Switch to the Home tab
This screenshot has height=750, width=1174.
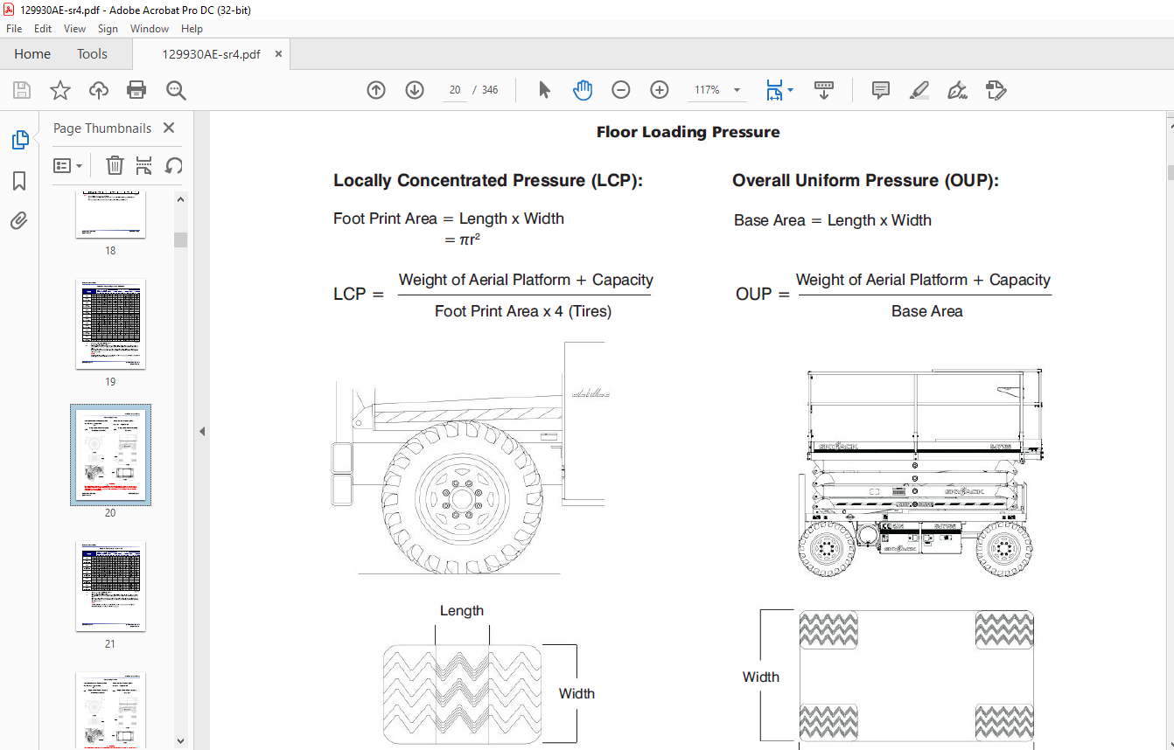(32, 54)
